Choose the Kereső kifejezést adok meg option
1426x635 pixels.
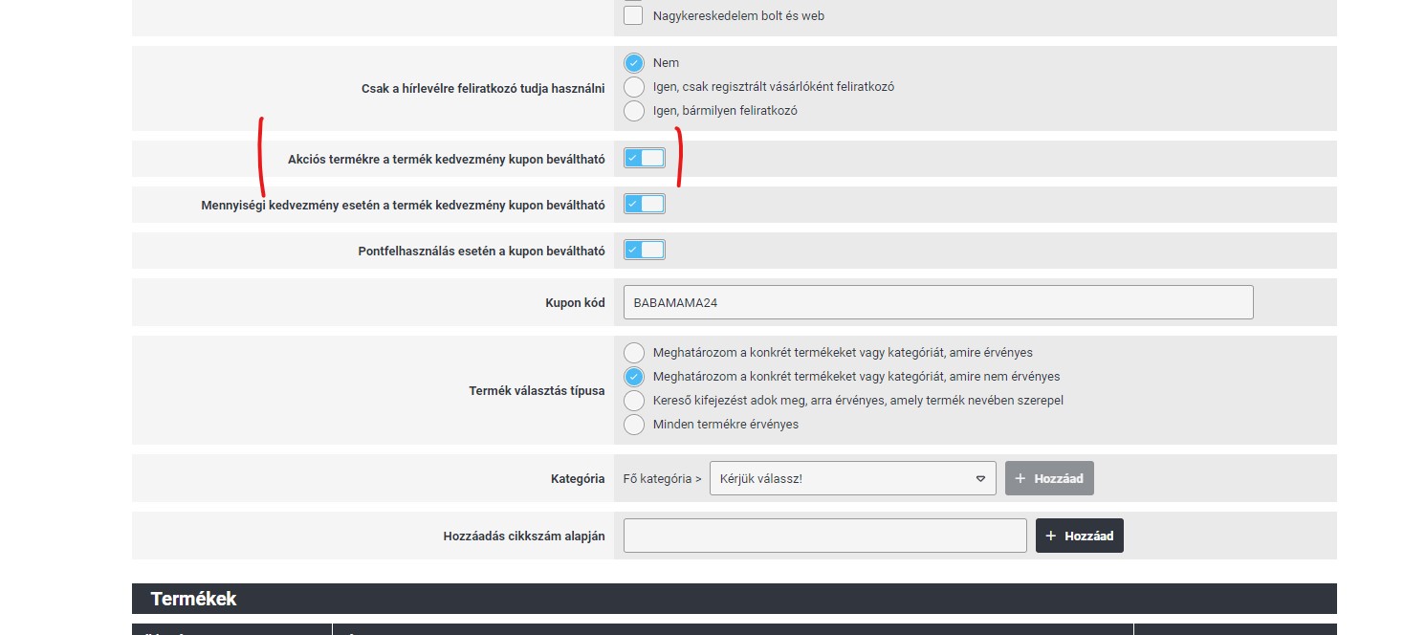633,401
